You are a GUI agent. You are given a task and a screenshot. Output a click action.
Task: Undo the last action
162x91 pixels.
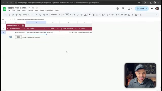(9, 15)
